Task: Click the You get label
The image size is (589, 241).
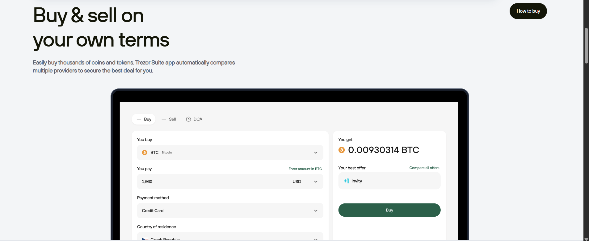Action: 345,140
